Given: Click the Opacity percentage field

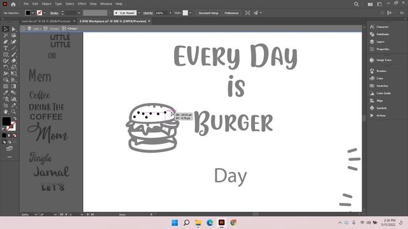Looking at the screenshot, I should click(x=161, y=13).
